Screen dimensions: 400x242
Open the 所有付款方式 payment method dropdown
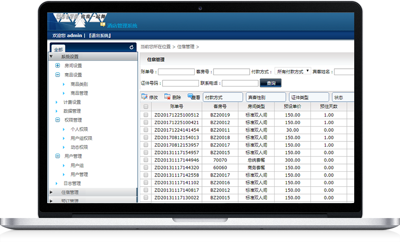point(293,71)
